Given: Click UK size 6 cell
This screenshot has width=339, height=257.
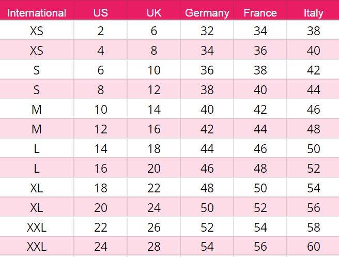Looking at the screenshot, I should (154, 31).
